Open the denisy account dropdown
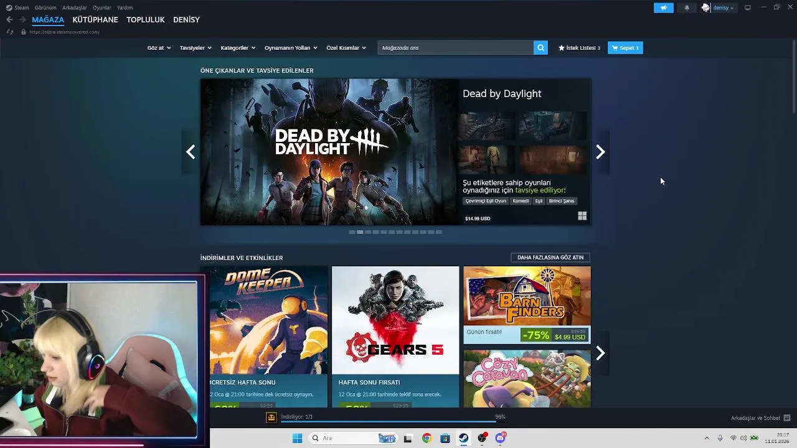The width and height of the screenshot is (797, 448). (x=724, y=7)
